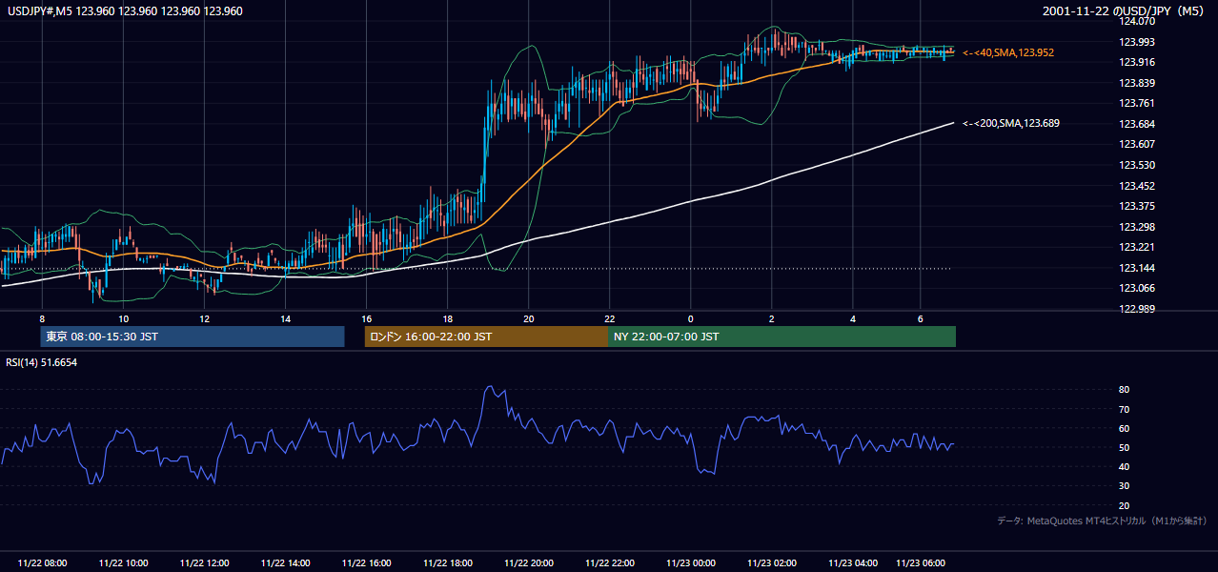Click price axis value 123.066
Screen dimensions: 1218x572
point(1137,288)
